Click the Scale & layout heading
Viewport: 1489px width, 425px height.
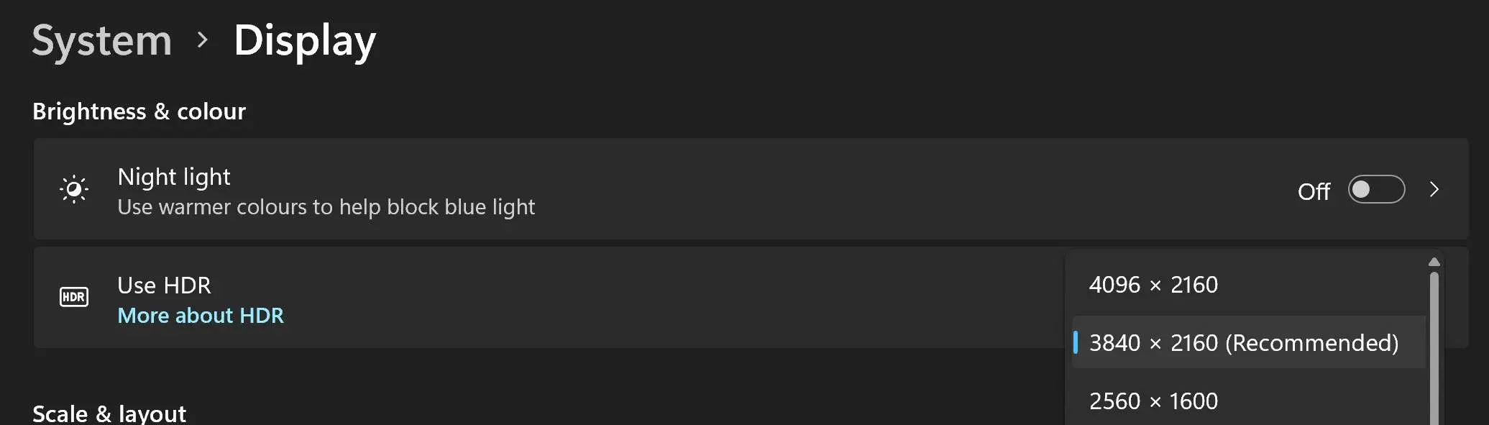click(x=109, y=413)
